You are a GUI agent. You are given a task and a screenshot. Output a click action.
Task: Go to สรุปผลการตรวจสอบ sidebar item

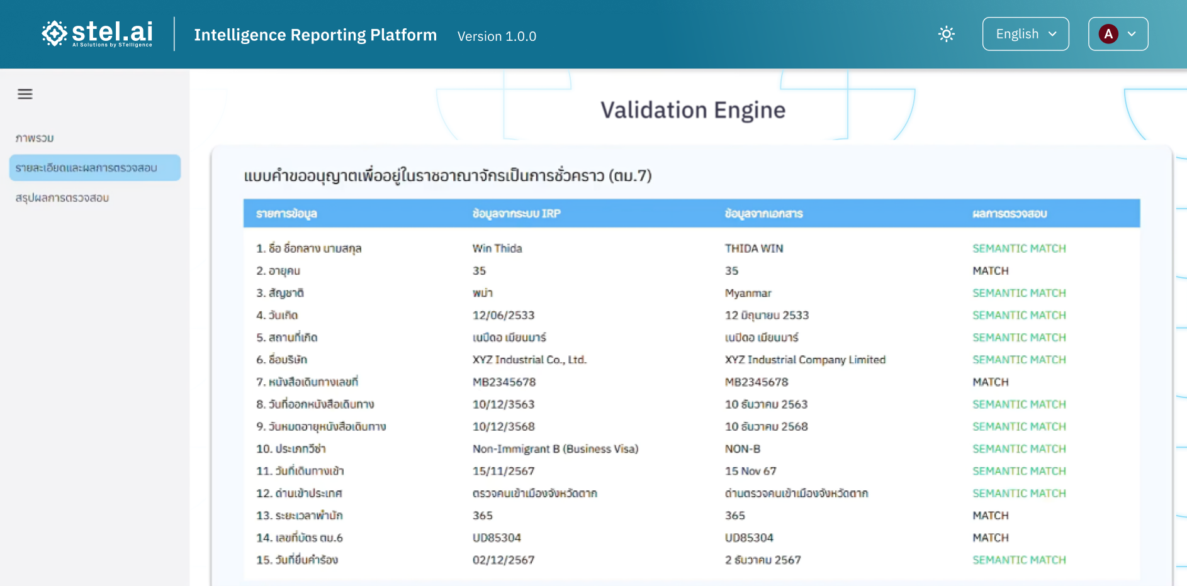(x=62, y=198)
